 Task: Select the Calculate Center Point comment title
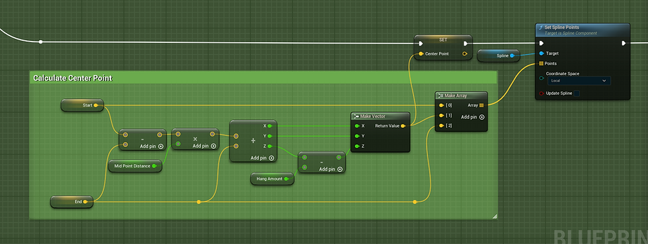(x=73, y=78)
